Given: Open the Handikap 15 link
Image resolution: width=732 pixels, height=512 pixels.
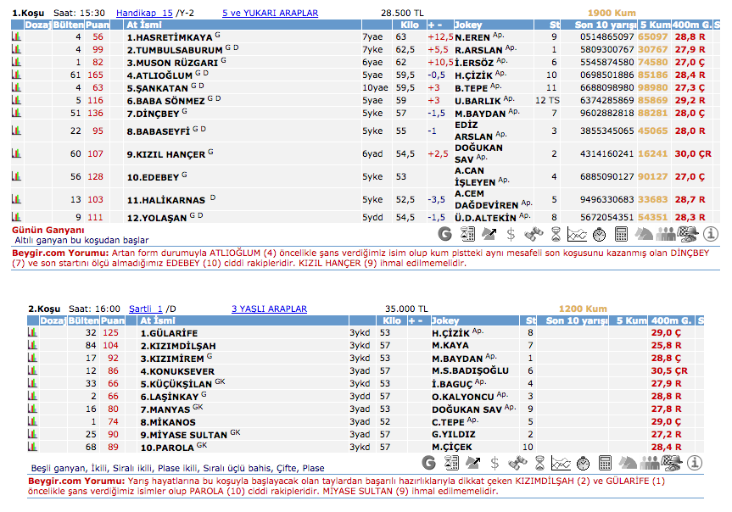Looking at the screenshot, I should [143, 14].
